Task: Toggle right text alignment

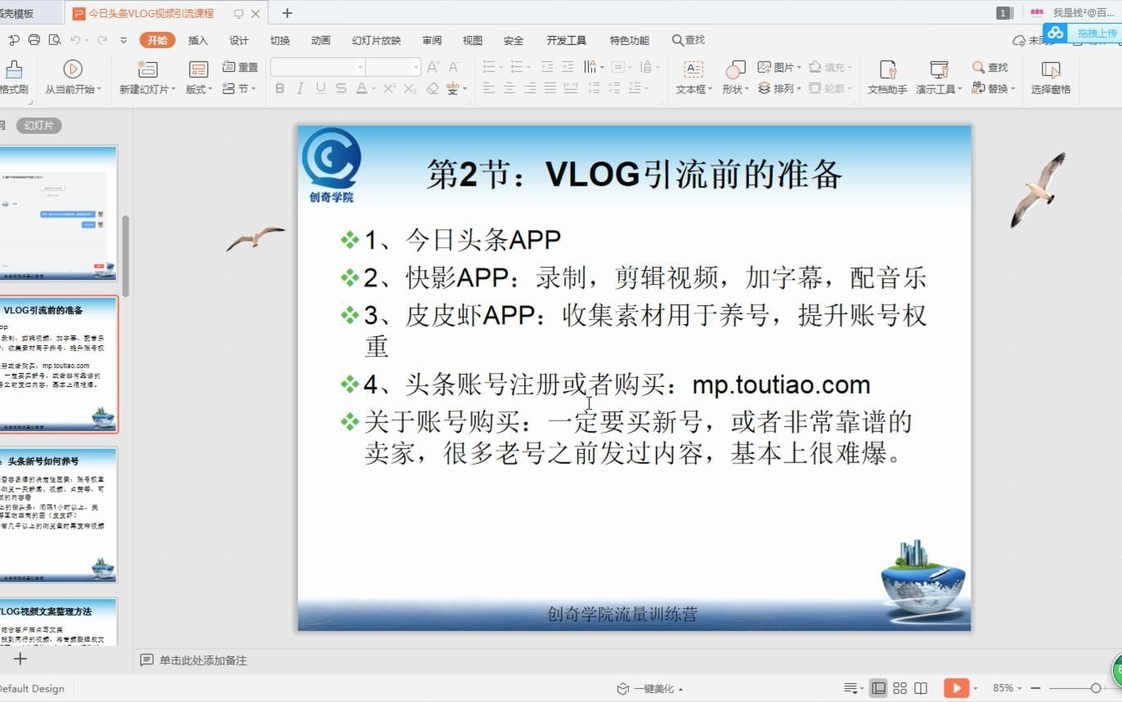Action: pyautogui.click(x=530, y=88)
